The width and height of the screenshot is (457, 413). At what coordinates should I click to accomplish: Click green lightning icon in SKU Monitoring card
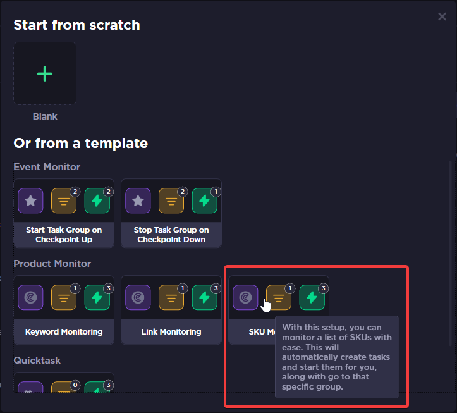point(312,297)
